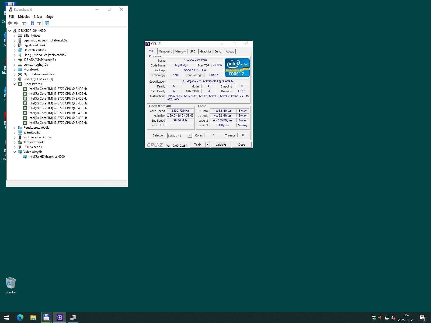431x323 pixels.
Task: Collapse the Processzorok node
Action: pos(15,84)
